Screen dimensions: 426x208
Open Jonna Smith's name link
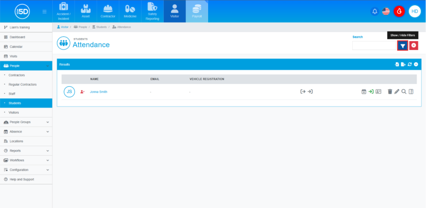pos(99,92)
